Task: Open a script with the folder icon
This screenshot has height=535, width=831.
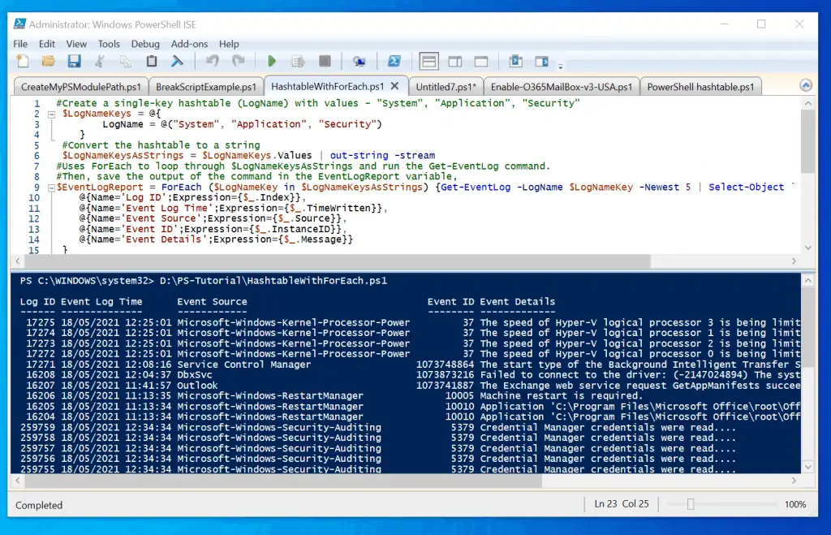Action: point(48,62)
